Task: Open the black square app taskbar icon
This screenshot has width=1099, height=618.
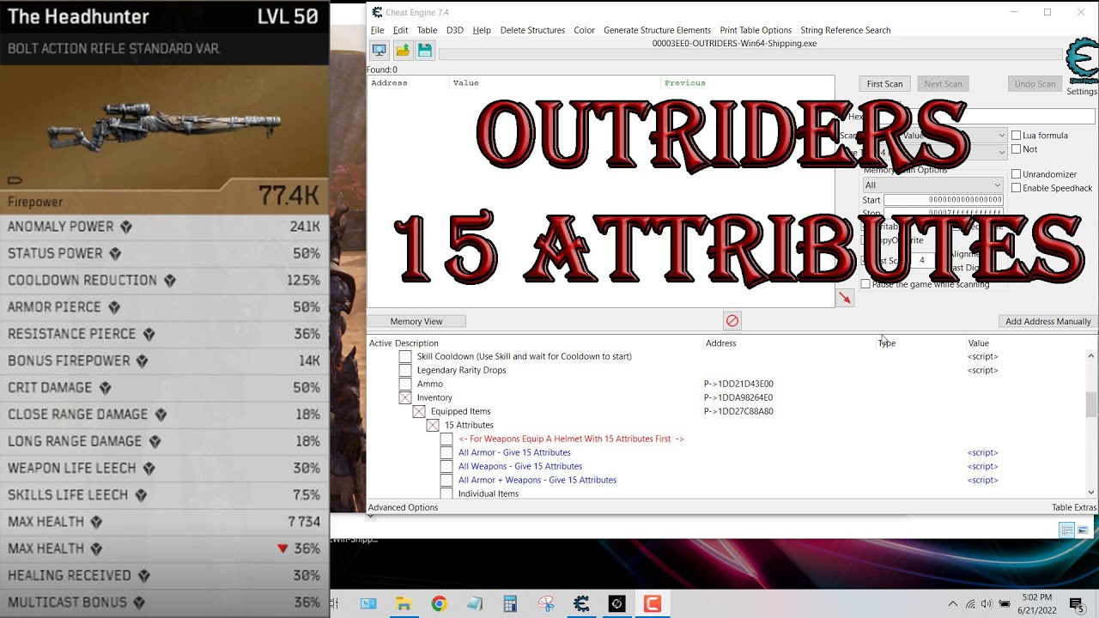Action: [x=616, y=603]
